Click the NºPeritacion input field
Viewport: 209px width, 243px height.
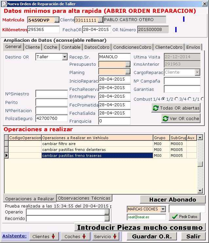tap(51, 110)
